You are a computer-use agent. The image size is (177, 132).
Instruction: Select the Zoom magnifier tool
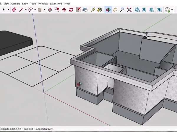(x=122, y=10)
